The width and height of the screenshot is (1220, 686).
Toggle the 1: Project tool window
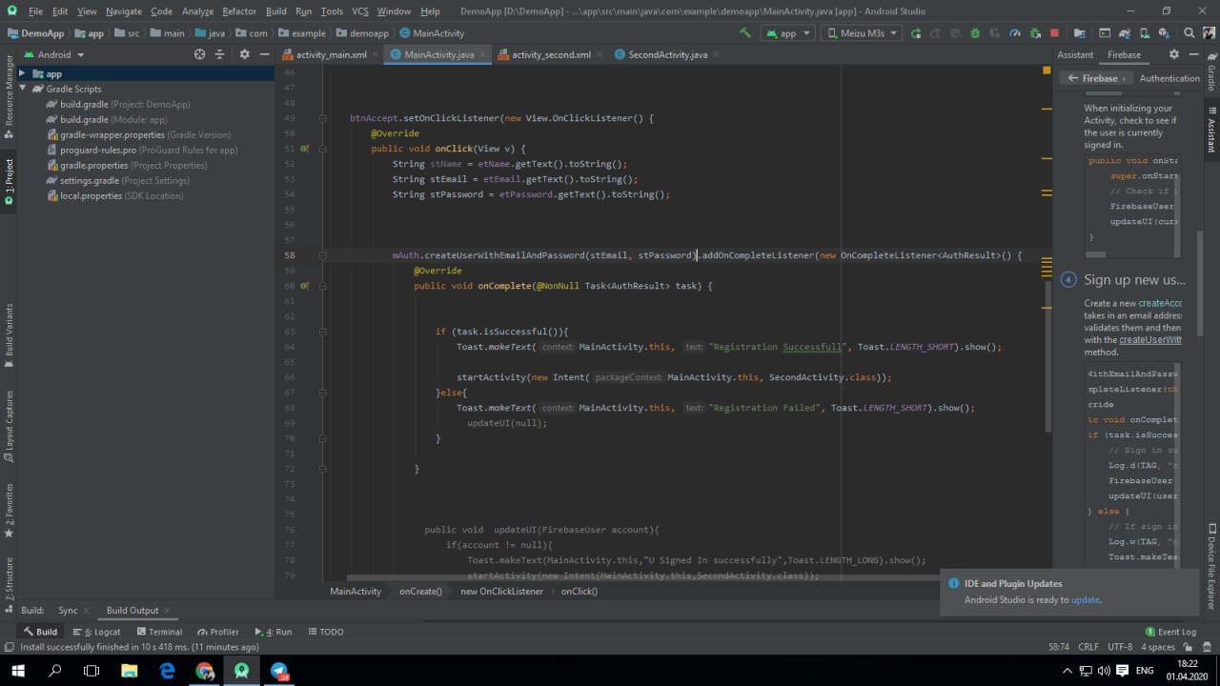coord(9,181)
